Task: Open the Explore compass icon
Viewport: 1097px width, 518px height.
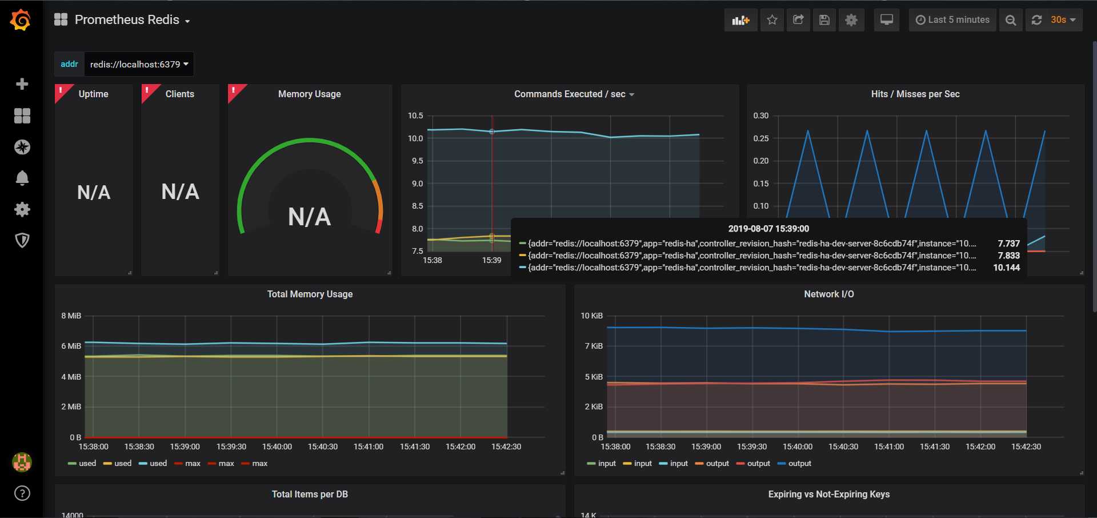Action: click(22, 147)
